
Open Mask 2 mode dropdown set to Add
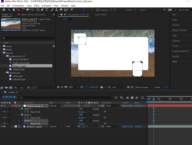pyautogui.click(x=83, y=115)
